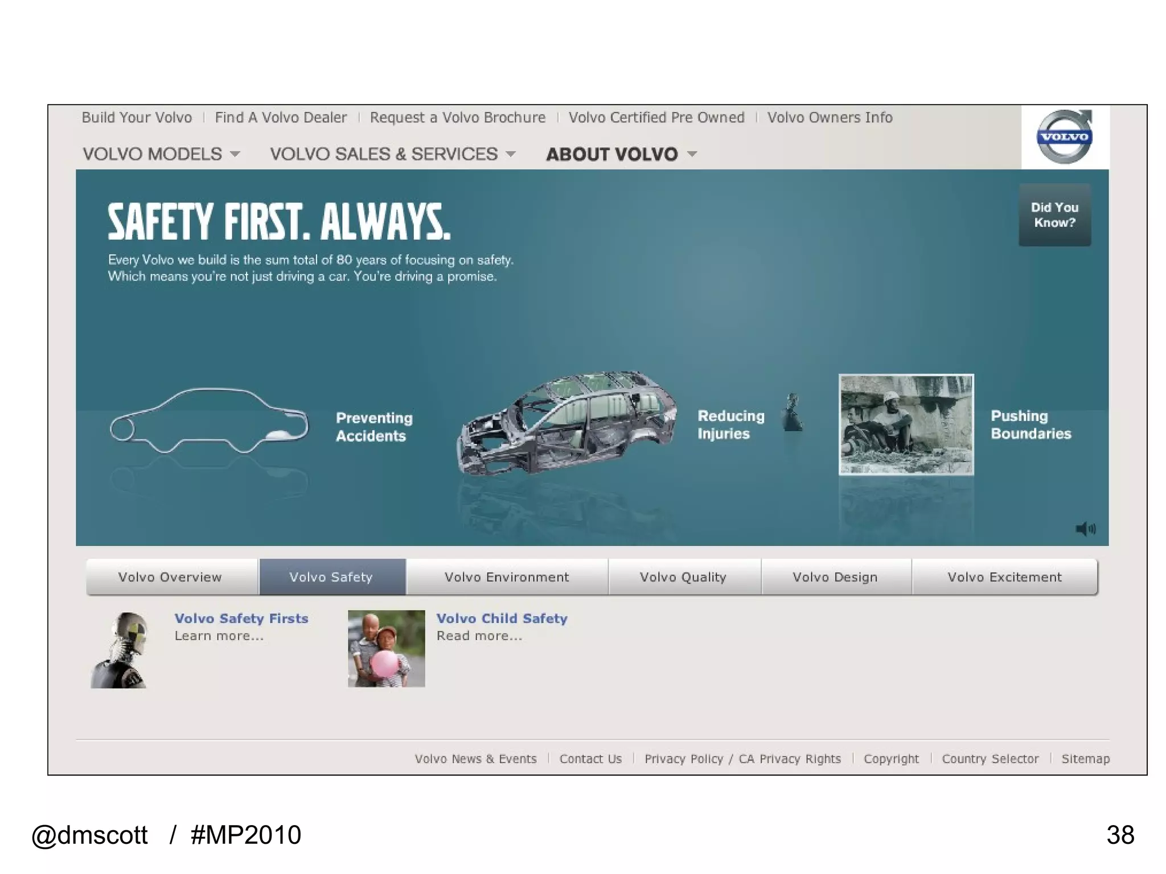The height and width of the screenshot is (874, 1166).
Task: Open Volvo News & Events footer link
Action: (475, 759)
